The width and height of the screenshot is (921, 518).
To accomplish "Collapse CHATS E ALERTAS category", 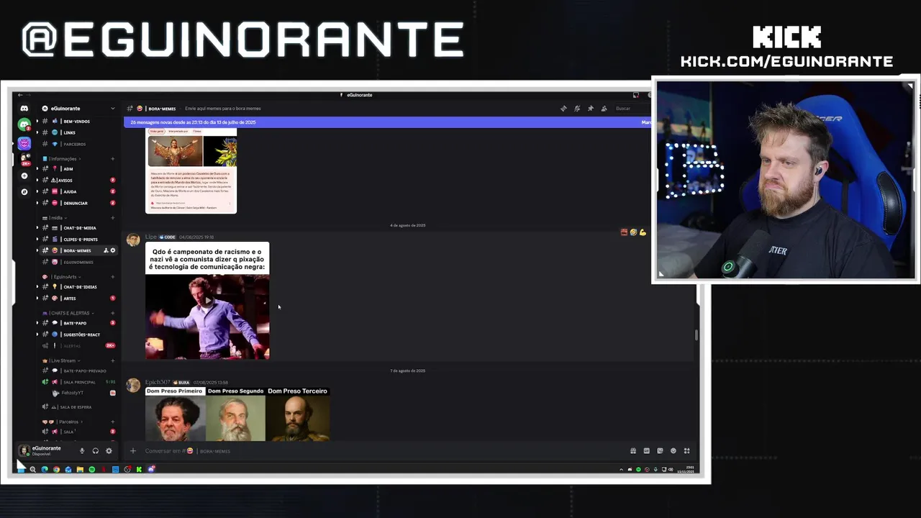I will [x=68, y=313].
